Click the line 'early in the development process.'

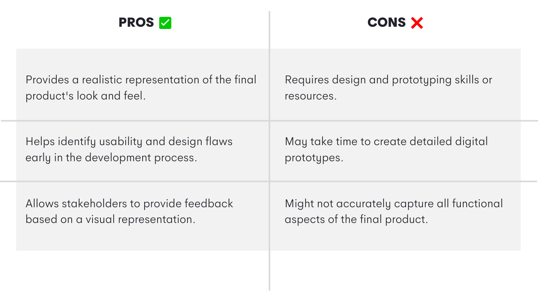point(111,158)
